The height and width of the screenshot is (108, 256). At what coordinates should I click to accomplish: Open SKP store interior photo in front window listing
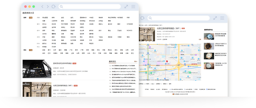pos(37,89)
